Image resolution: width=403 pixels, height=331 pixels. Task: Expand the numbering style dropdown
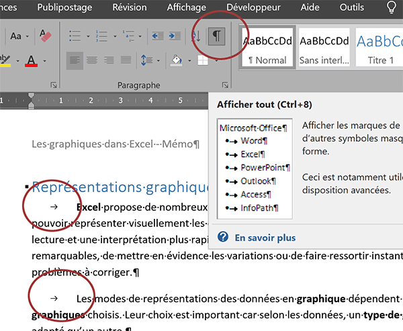tap(115, 36)
